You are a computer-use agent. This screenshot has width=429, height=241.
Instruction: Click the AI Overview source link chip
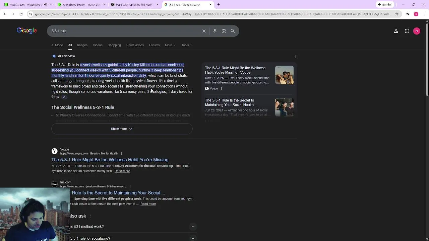coord(64,97)
